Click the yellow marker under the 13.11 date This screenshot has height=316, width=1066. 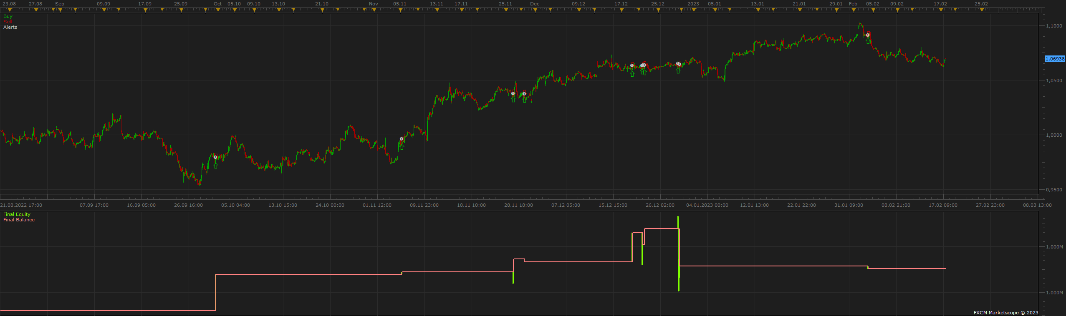[437, 10]
